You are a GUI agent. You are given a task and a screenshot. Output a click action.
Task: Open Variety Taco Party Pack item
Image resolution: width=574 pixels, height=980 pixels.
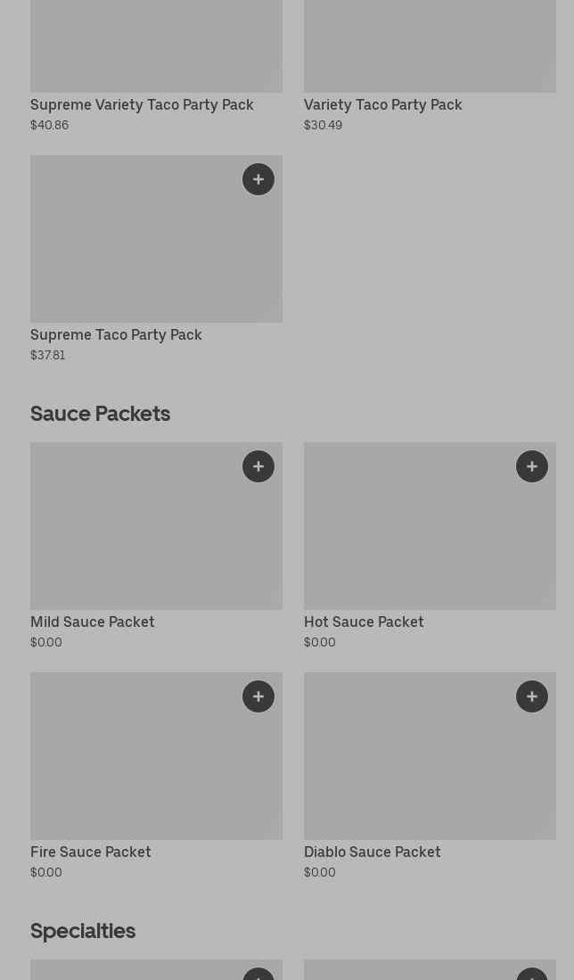coord(382,105)
